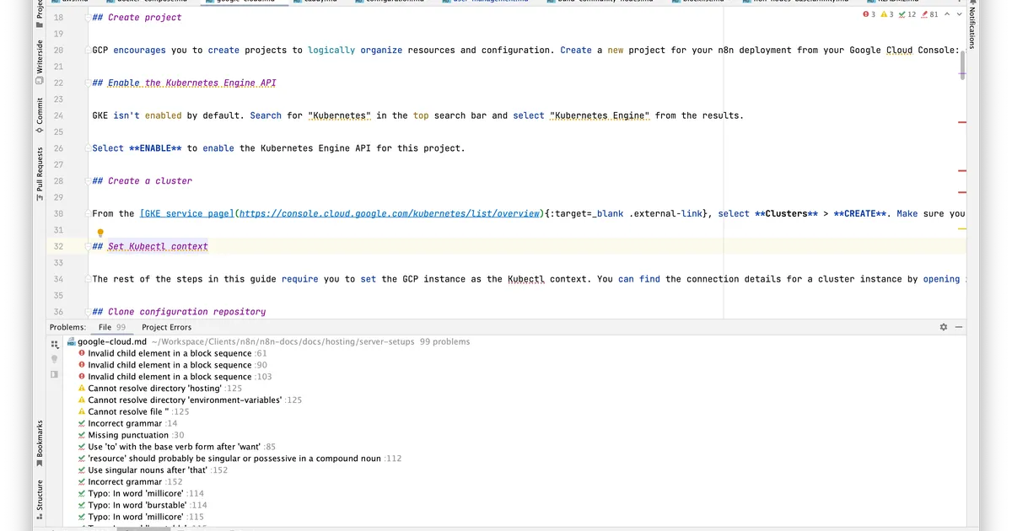This screenshot has width=1012, height=531.
Task: Select 'Incorrect grammar' problem at line 14
Action: [x=127, y=424]
